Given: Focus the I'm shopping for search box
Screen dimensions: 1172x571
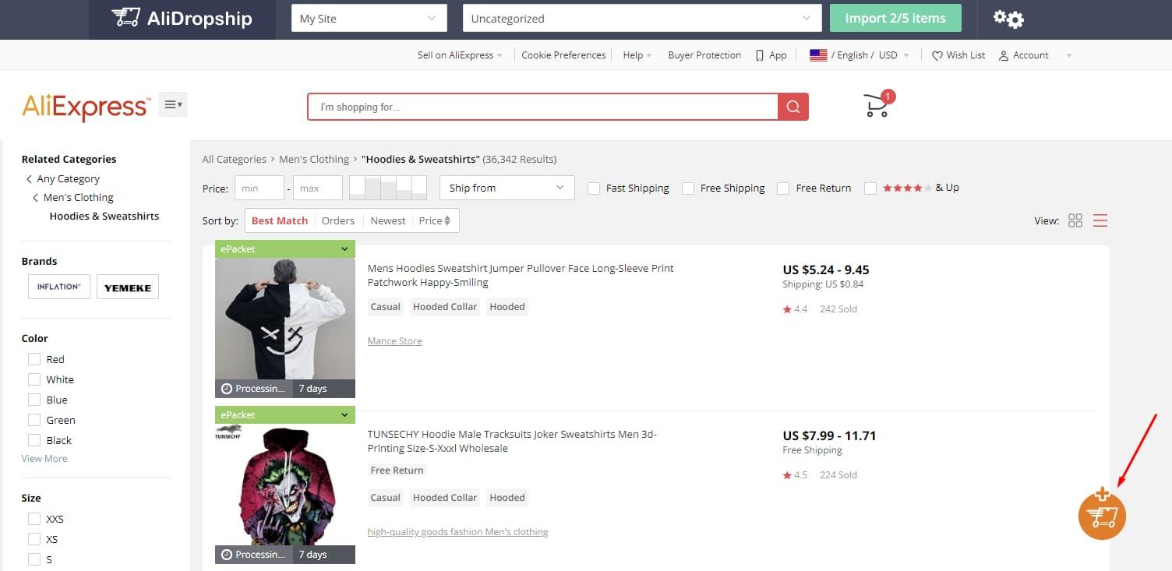Looking at the screenshot, I should coord(543,107).
